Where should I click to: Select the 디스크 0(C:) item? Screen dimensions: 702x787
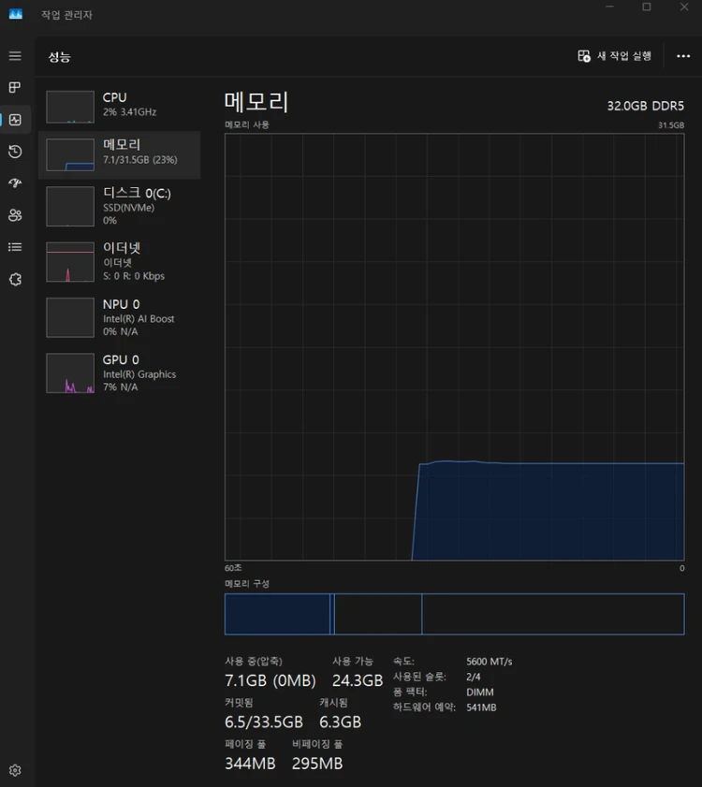tap(120, 206)
